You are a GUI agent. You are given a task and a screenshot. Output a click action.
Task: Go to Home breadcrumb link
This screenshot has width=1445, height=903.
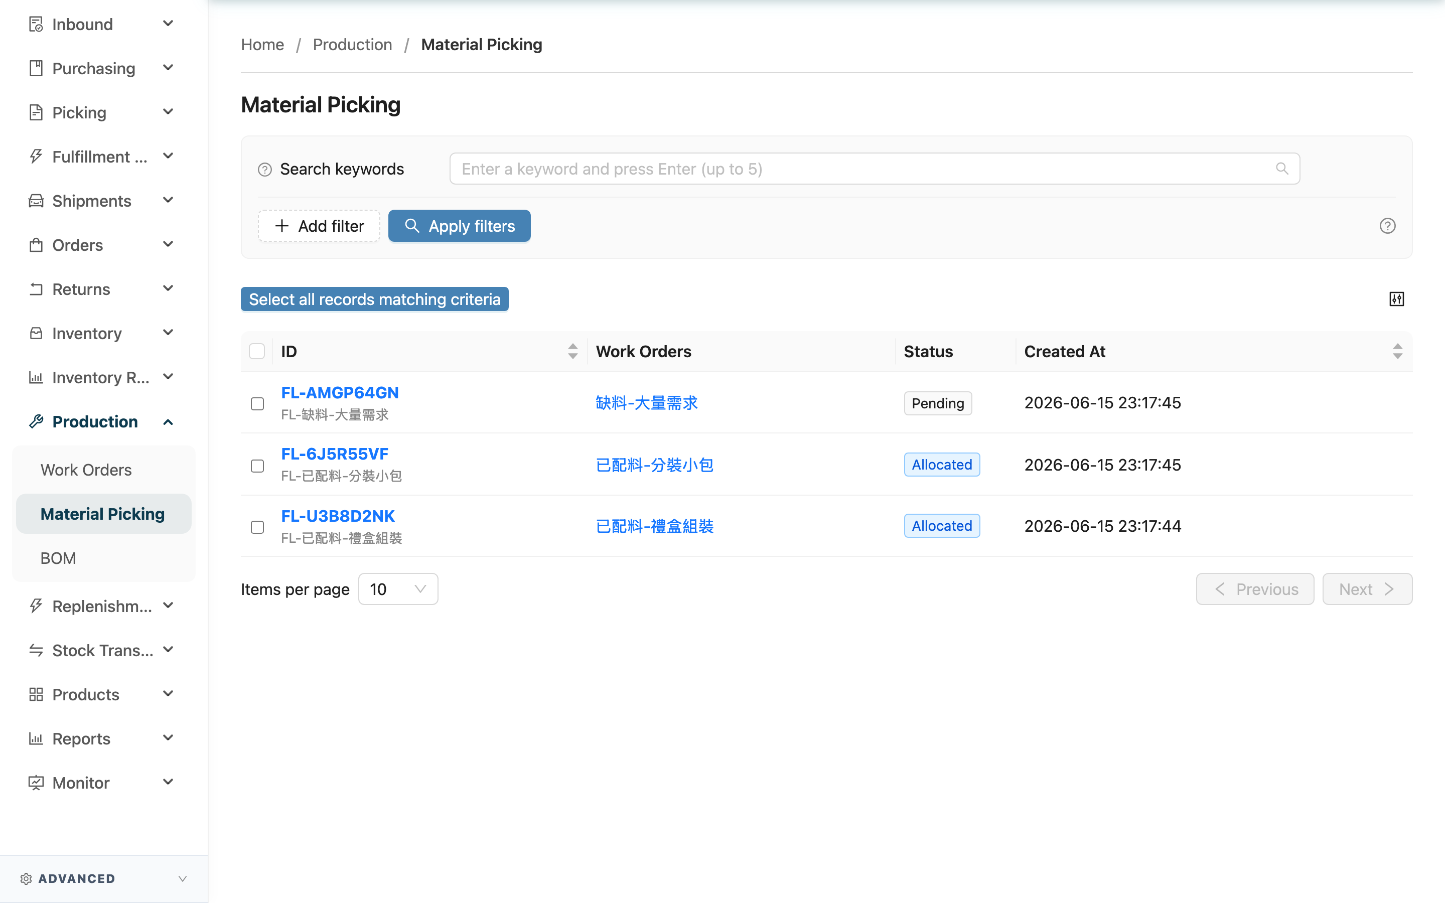click(262, 44)
